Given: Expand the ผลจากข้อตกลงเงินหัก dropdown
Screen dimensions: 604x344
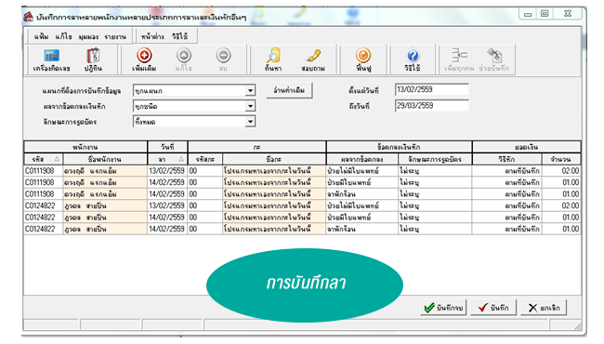Looking at the screenshot, I should tap(250, 106).
